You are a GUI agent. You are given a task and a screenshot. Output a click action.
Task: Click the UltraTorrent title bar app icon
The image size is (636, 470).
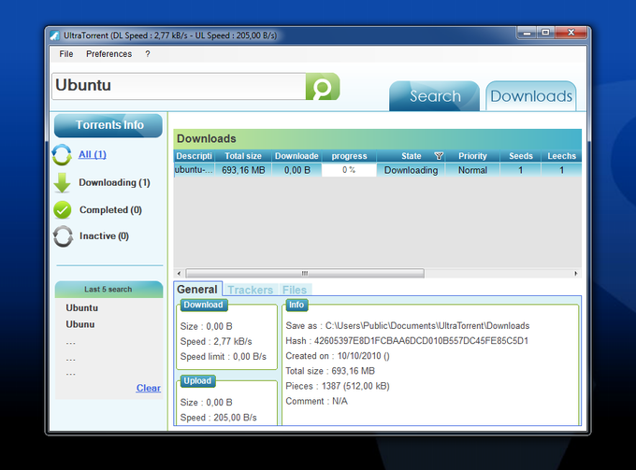tap(55, 36)
